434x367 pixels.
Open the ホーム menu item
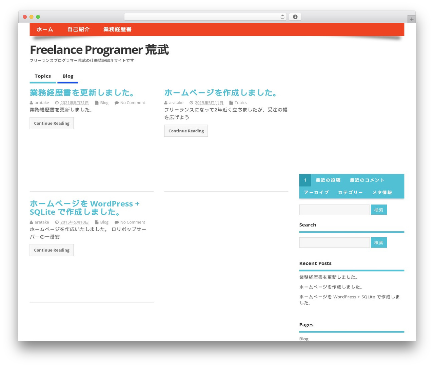45,29
